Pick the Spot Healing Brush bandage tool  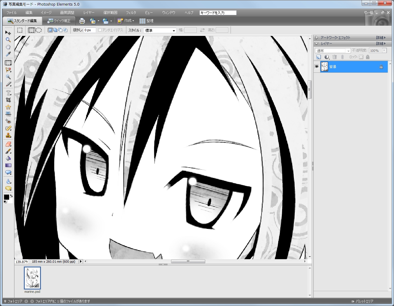tap(8, 128)
